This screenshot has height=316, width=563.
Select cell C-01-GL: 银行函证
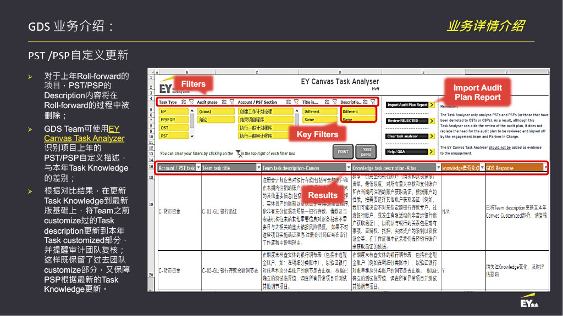point(231,212)
